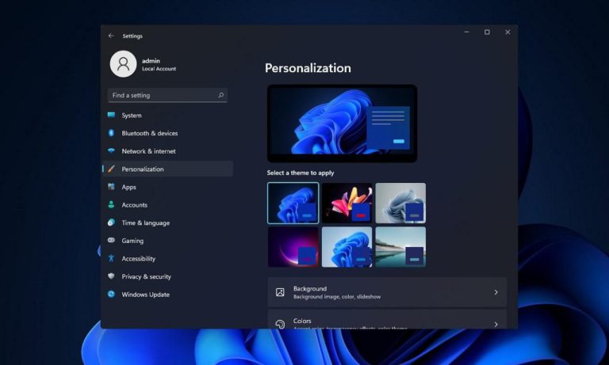Click the Personalization paintbrush icon

[111, 169]
